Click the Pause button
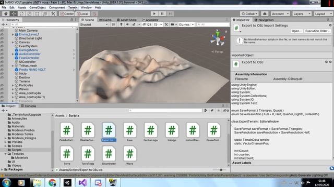Image resolution: width=334 pixels, height=187 pixels. click(x=162, y=14)
